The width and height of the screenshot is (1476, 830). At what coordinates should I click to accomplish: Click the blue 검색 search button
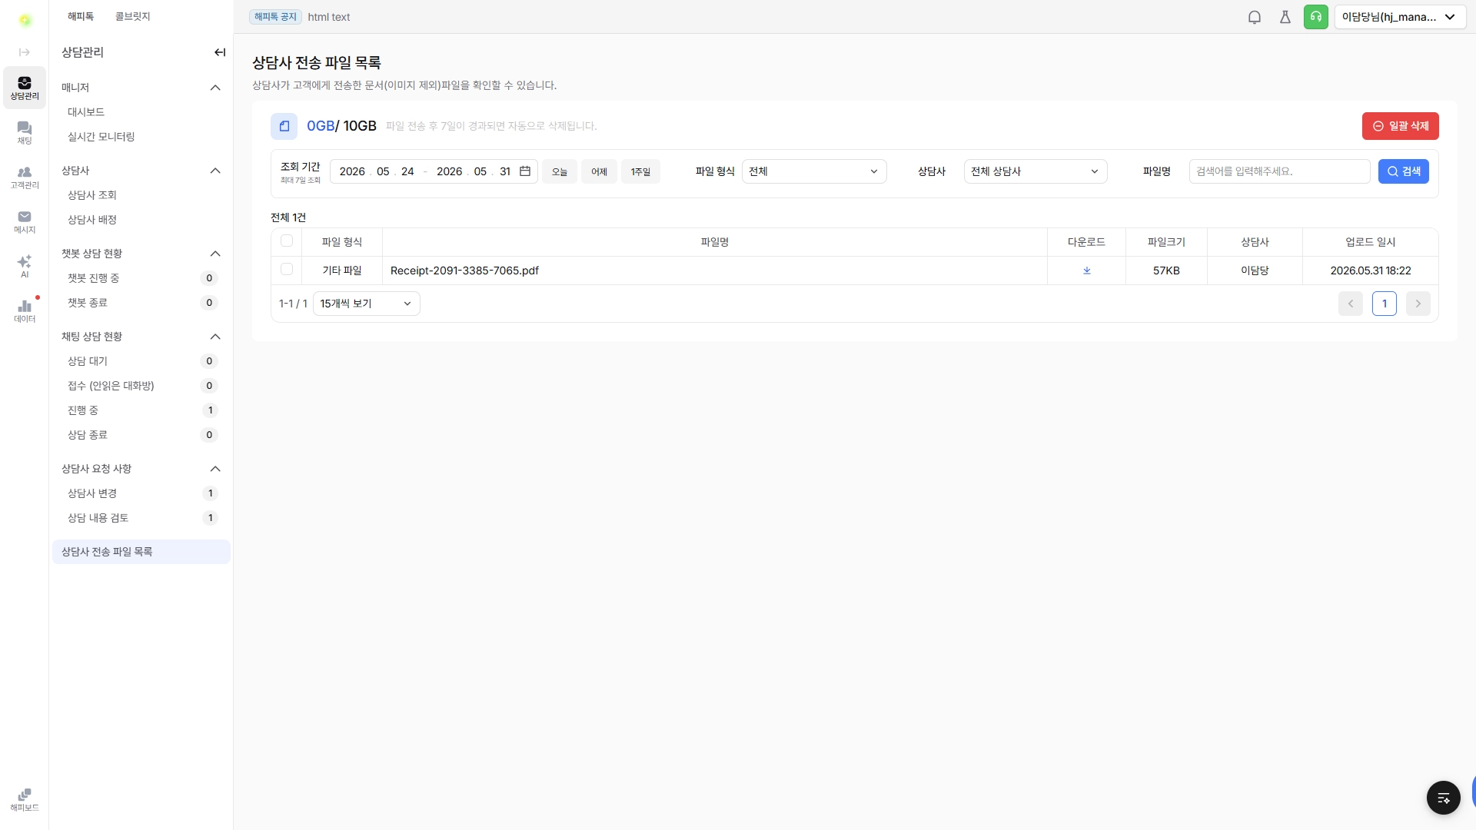(x=1404, y=171)
